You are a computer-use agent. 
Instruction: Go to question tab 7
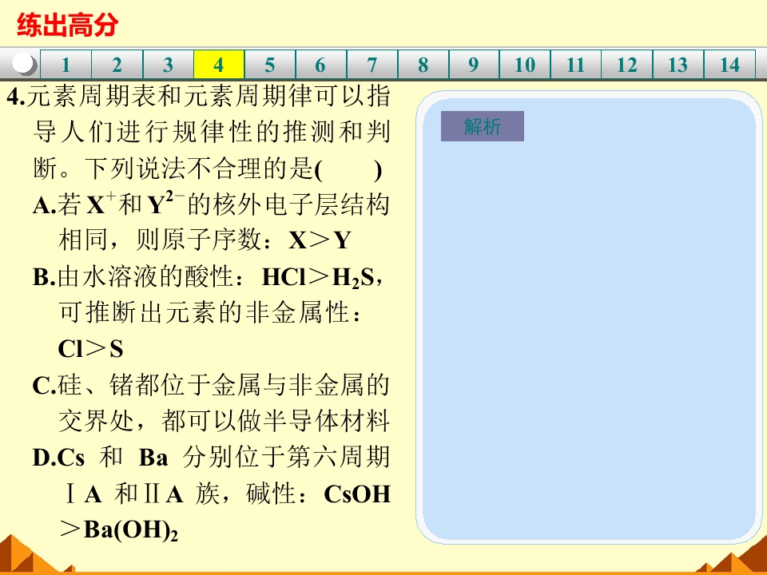[372, 65]
